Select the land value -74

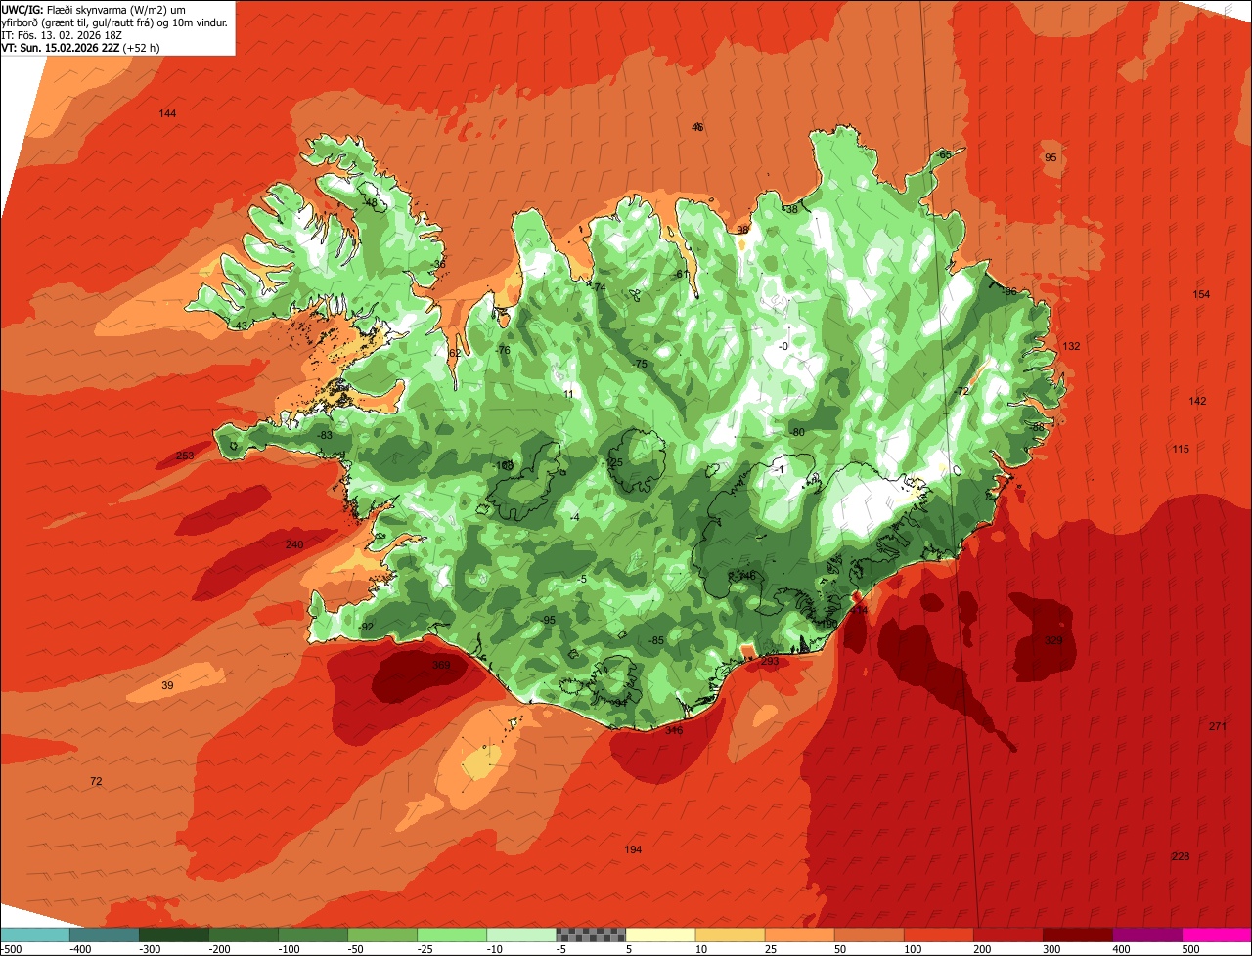tap(599, 287)
